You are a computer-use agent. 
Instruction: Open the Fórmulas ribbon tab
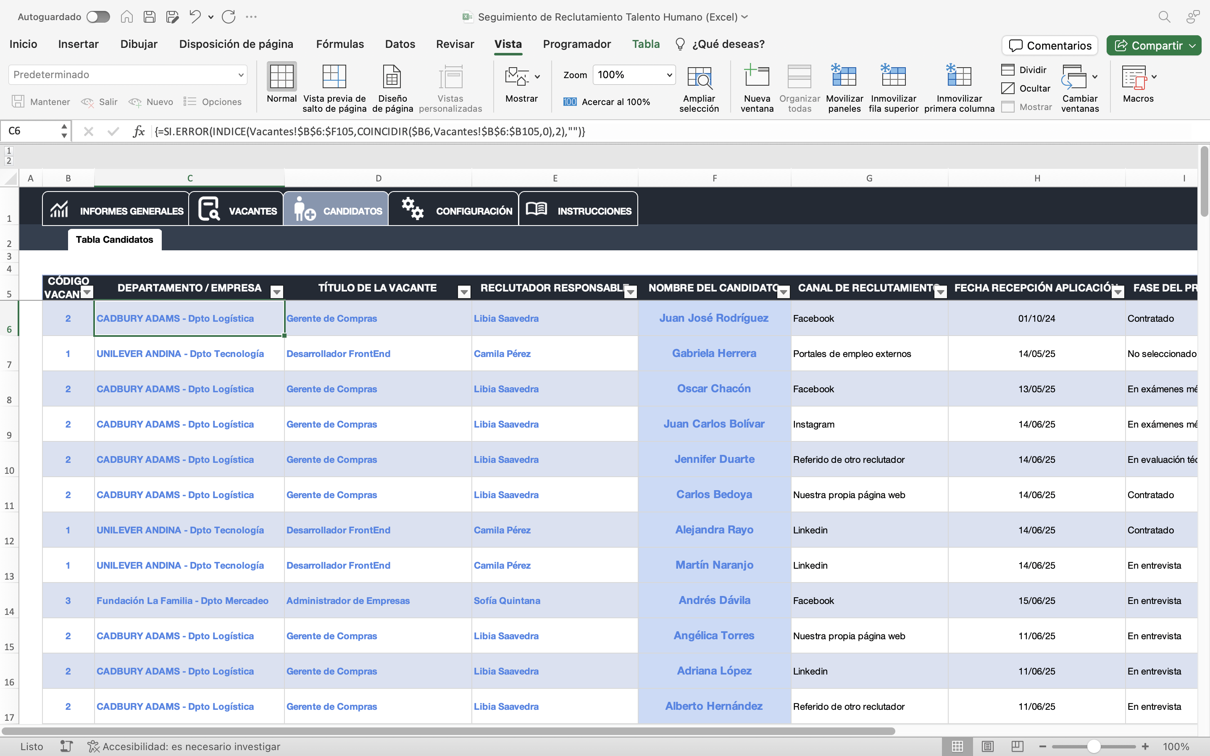(339, 44)
